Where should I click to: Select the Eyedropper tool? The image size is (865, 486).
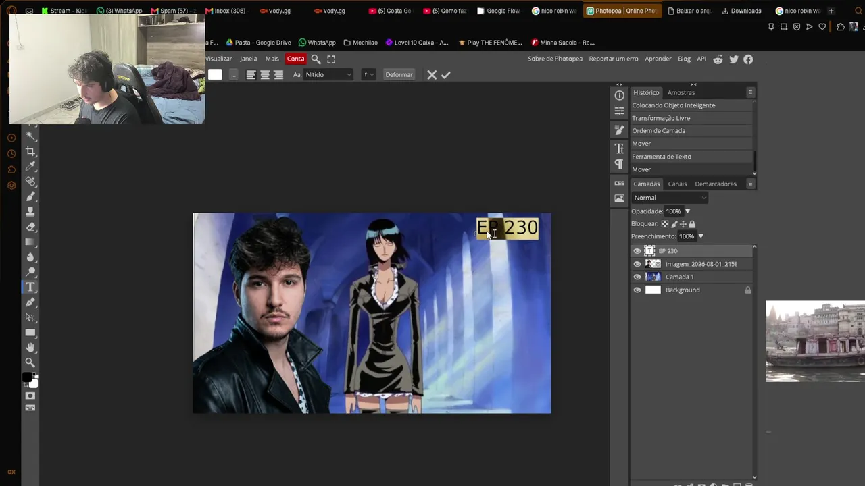(x=30, y=166)
